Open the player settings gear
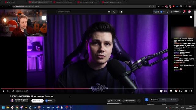 click(176, 91)
